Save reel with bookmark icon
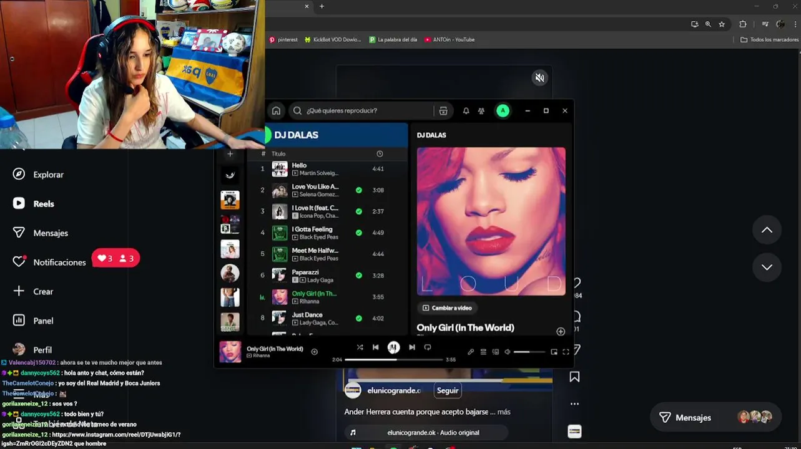 pyautogui.click(x=574, y=377)
